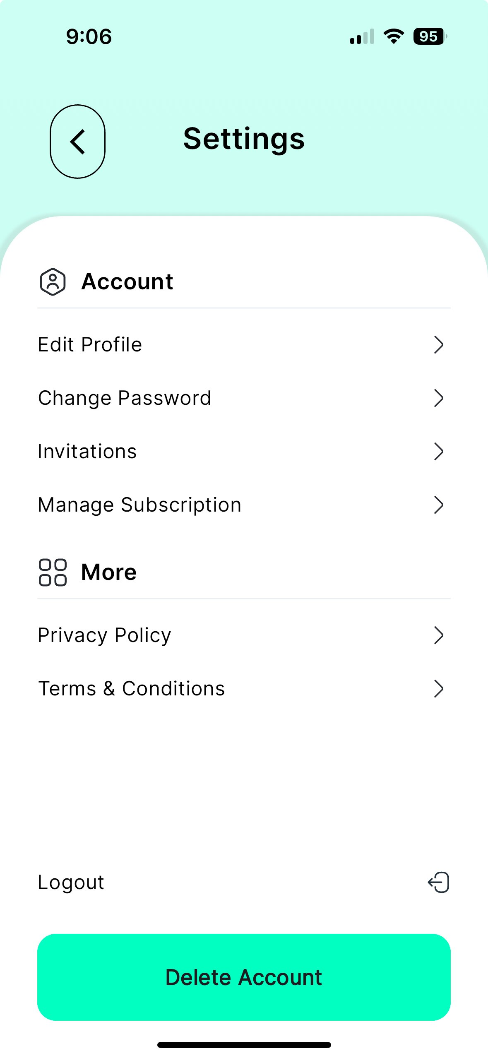
Task: Select Manage Subscription entry
Action: point(244,505)
